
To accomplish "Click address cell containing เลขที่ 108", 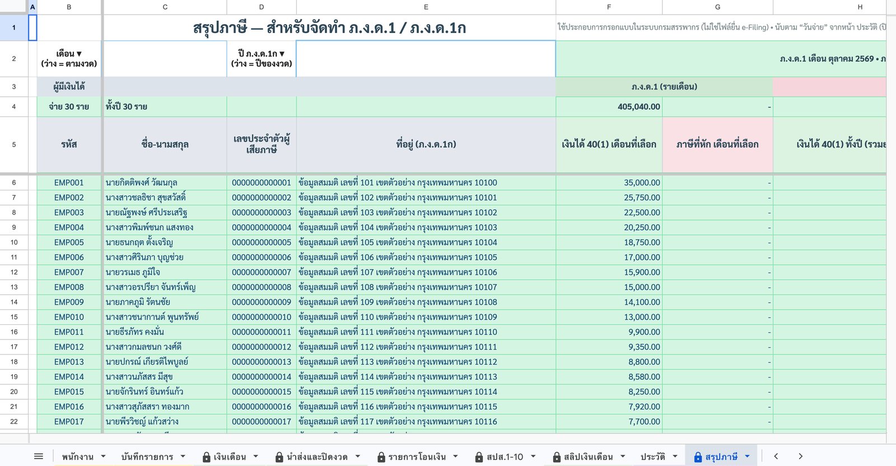I will click(426, 287).
